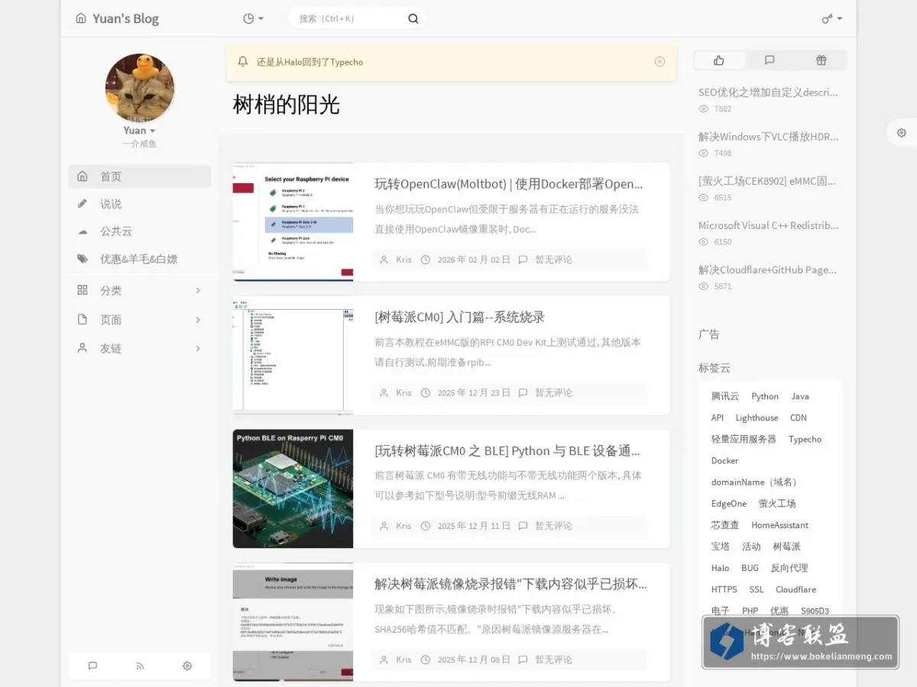Switch to the thumbs-up popular tab
Viewport: 917px width, 687px height.
point(719,60)
